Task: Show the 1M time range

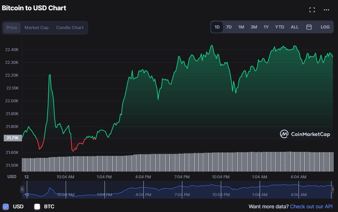Action: coord(241,27)
